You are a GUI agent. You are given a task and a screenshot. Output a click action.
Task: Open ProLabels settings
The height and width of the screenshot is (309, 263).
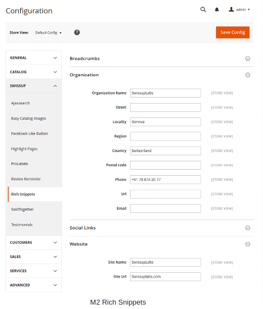tap(20, 164)
